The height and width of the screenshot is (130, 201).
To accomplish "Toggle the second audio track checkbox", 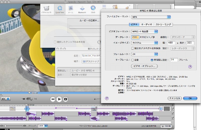I will click(x=173, y=118).
